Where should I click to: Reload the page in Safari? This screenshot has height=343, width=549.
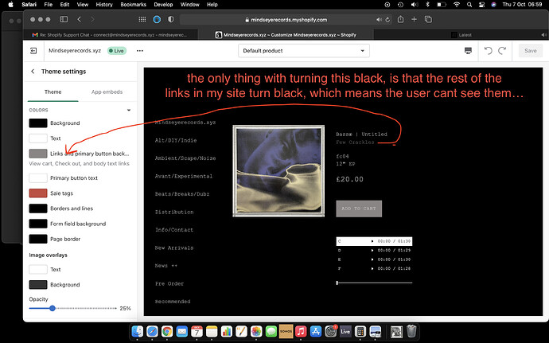pos(387,20)
